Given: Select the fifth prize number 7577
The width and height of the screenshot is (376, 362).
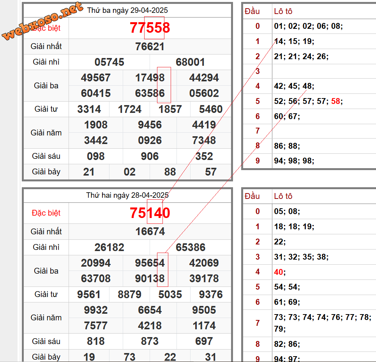Looking at the screenshot, I should [96, 325].
